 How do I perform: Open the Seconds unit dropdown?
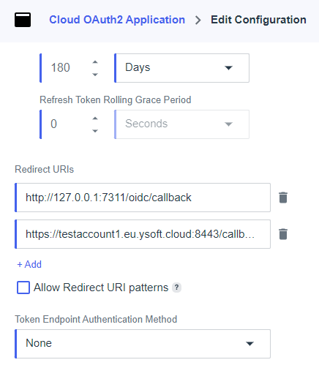click(x=182, y=124)
